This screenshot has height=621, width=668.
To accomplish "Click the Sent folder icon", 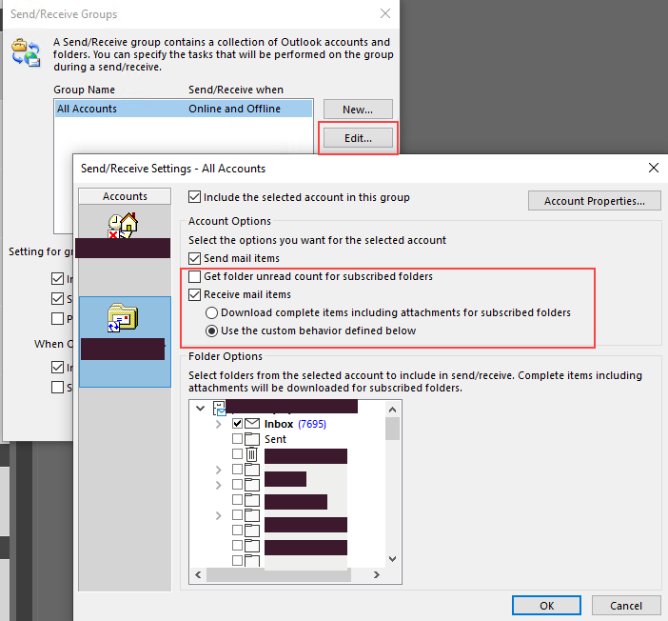I will 252,439.
